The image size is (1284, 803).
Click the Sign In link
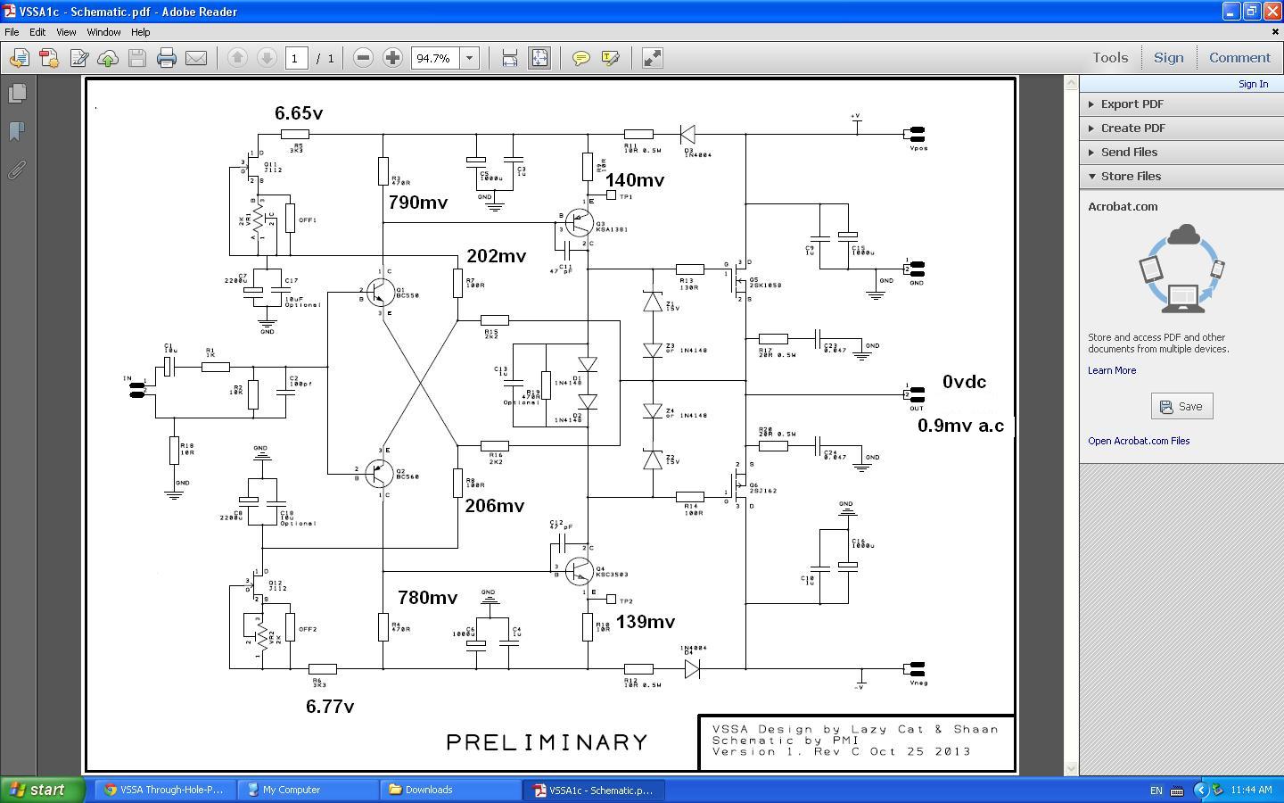1253,84
